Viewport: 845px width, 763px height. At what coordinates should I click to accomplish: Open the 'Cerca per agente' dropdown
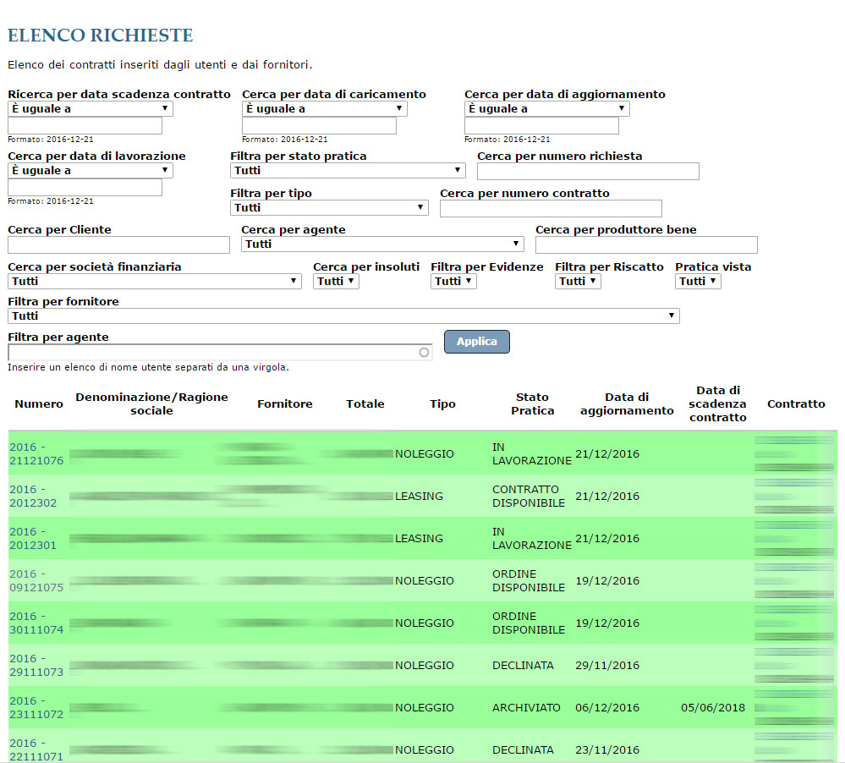pyautogui.click(x=382, y=244)
